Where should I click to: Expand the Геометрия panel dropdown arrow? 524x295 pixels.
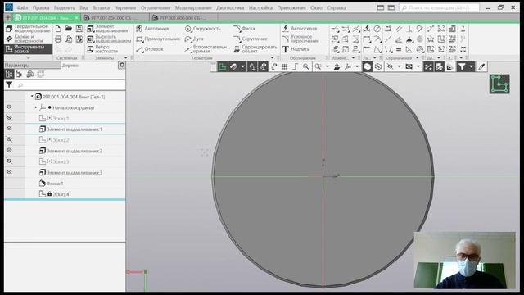[273, 58]
